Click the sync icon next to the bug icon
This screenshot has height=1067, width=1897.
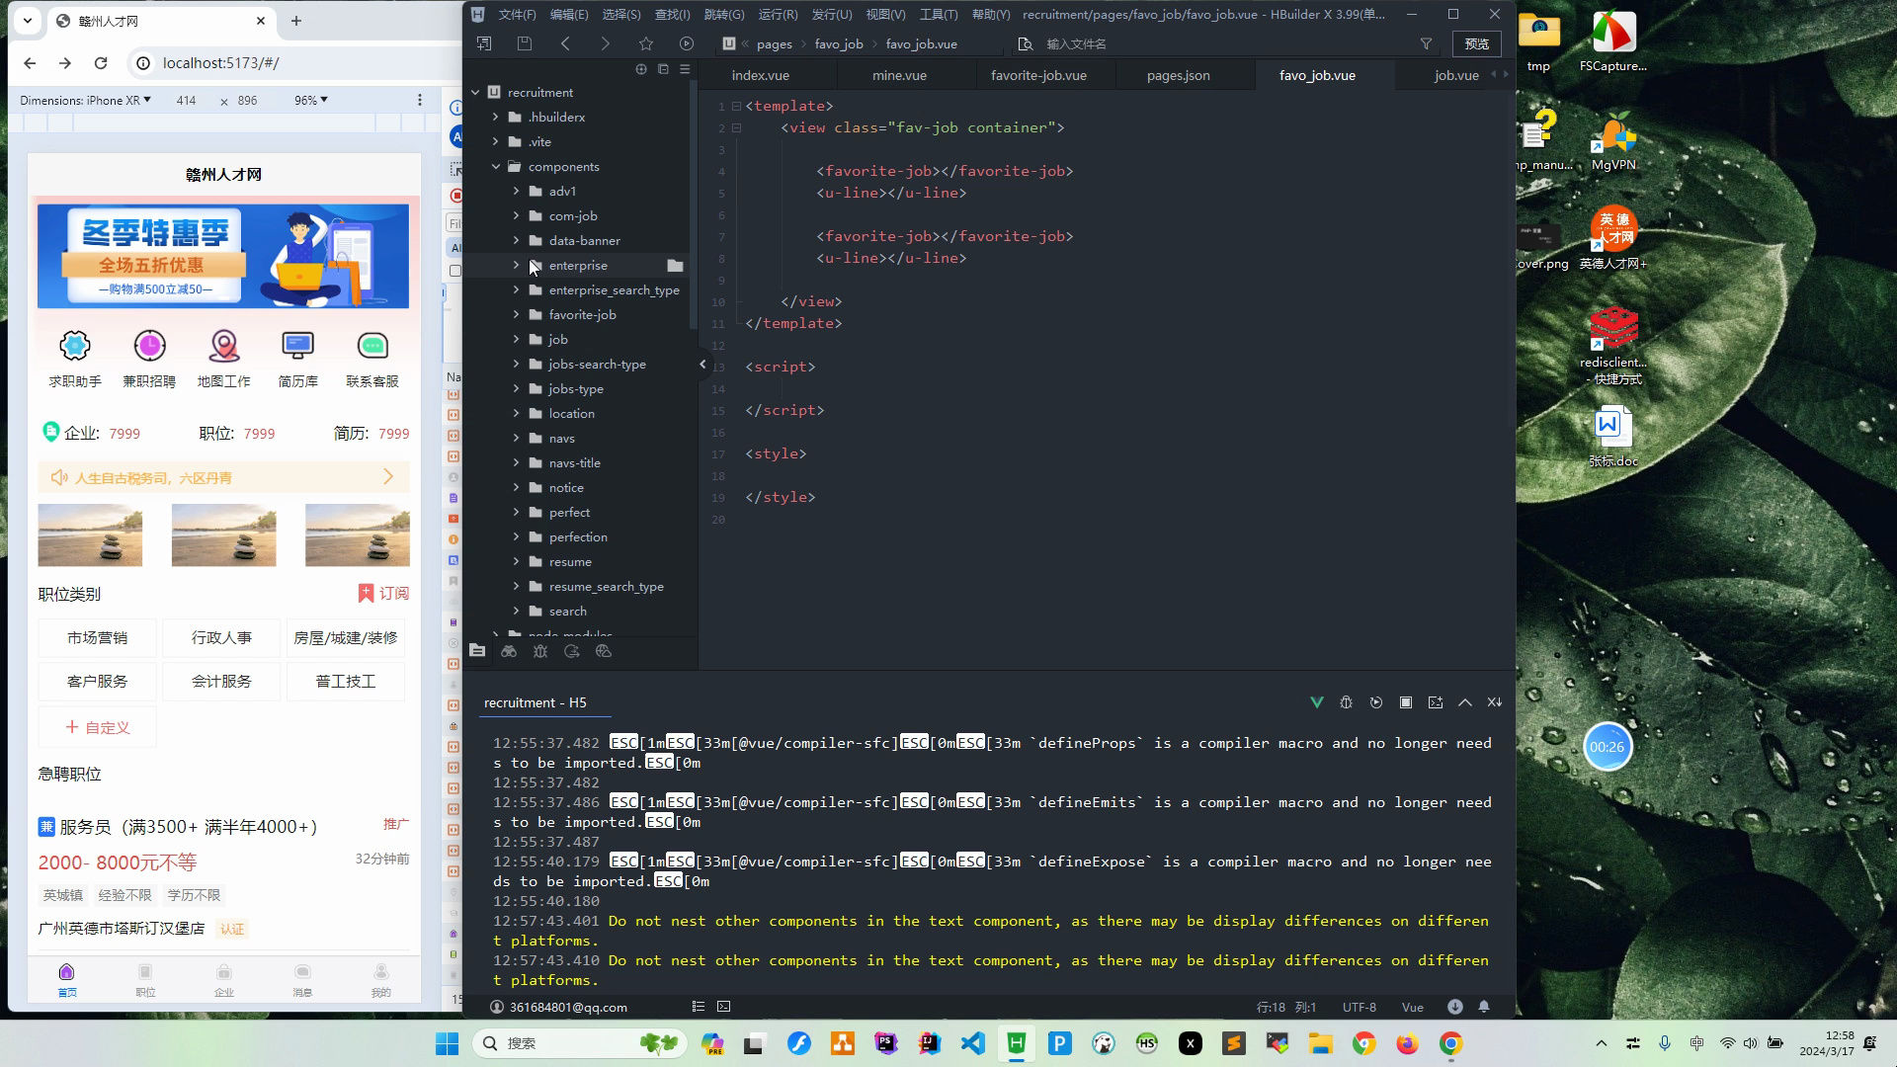point(572,651)
